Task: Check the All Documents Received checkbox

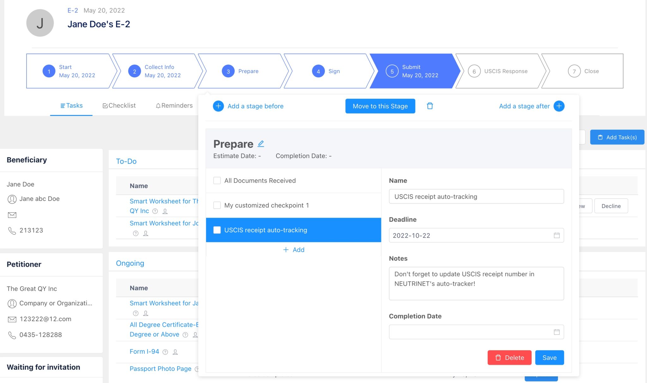Action: (x=217, y=180)
